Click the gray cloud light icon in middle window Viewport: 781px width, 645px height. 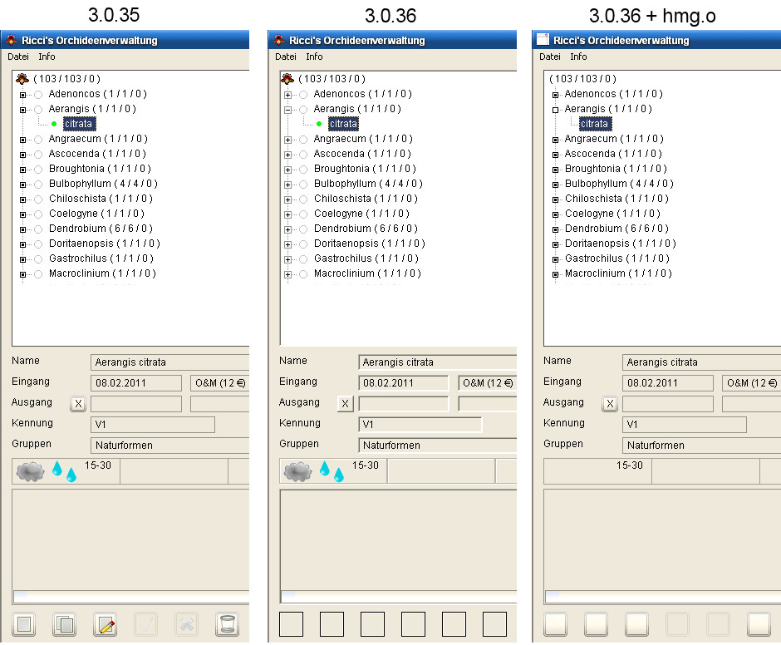pos(298,471)
